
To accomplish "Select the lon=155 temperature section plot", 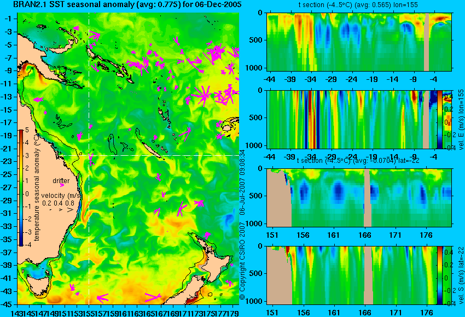I will (359, 42).
